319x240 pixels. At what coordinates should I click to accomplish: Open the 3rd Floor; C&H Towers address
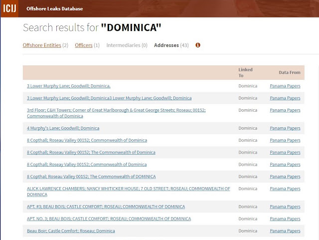tap(116, 113)
